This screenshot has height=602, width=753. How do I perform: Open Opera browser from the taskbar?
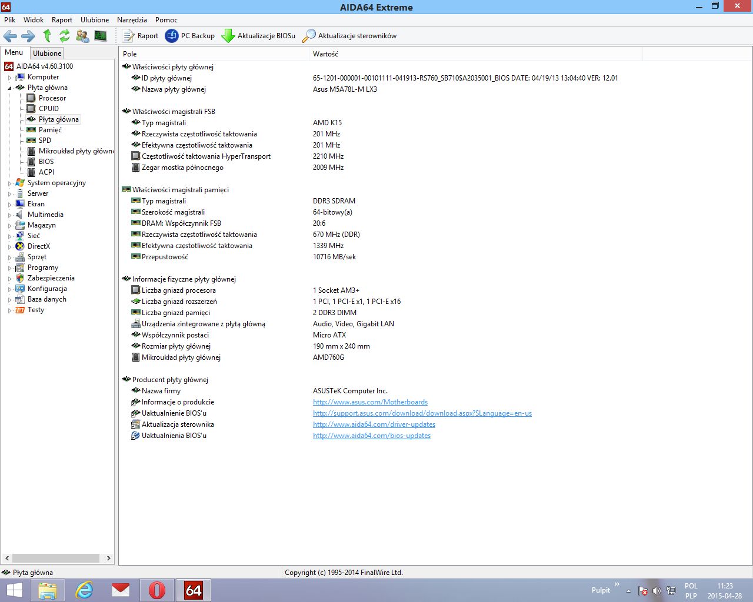click(x=157, y=590)
